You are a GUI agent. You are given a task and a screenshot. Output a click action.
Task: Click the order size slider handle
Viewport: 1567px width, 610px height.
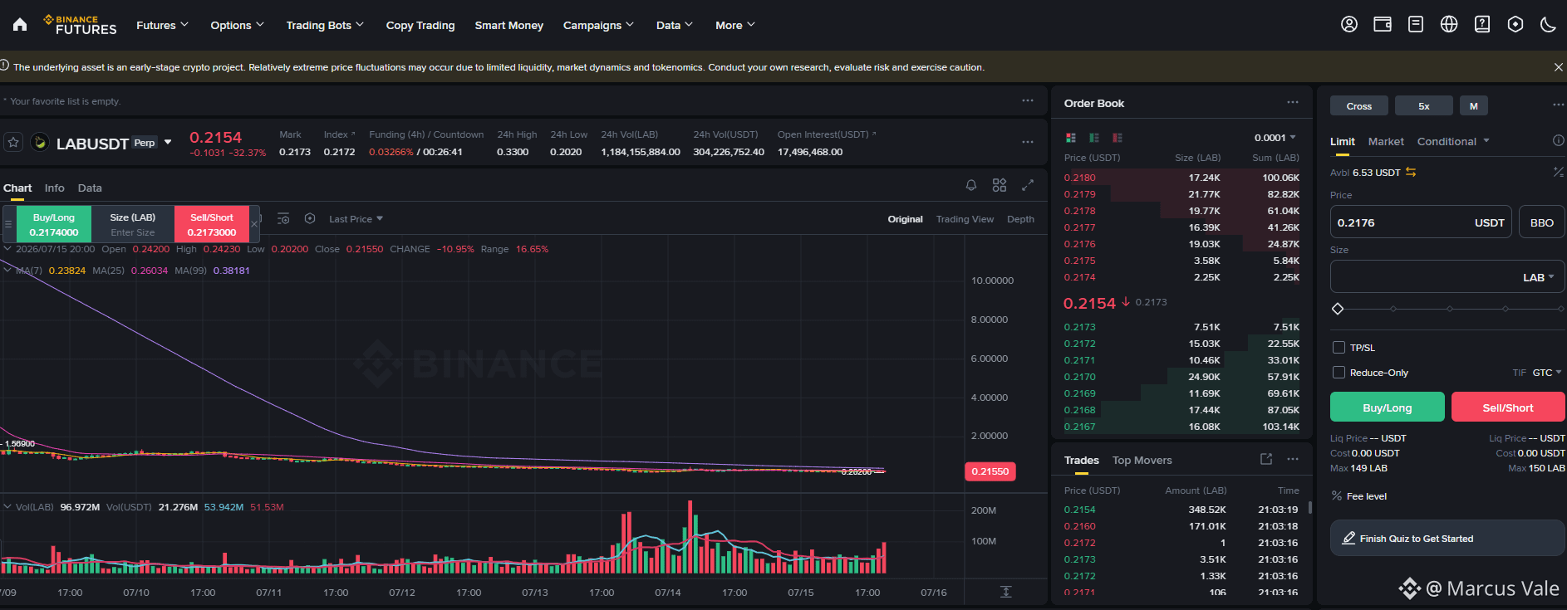pos(1338,309)
